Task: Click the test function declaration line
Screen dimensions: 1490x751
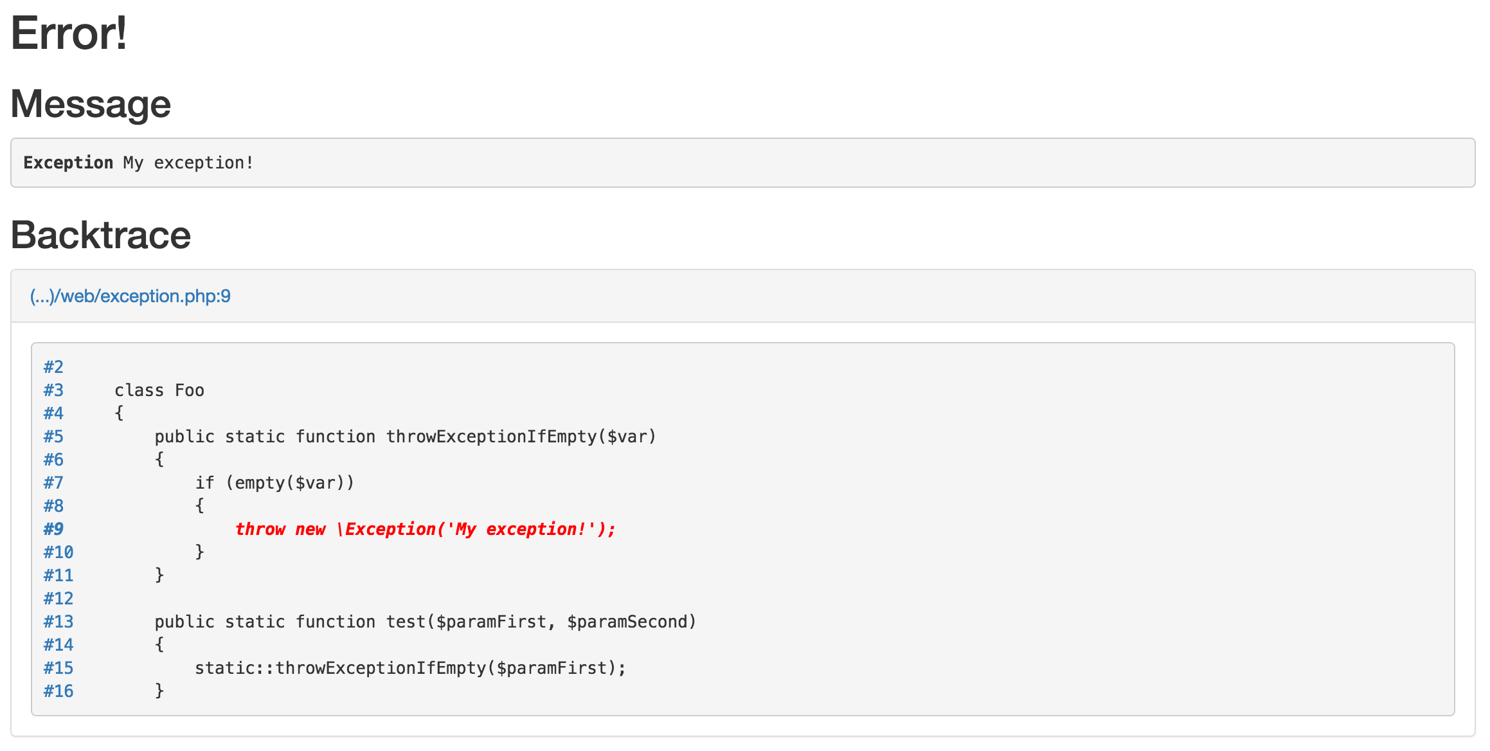Action: pyautogui.click(x=425, y=622)
